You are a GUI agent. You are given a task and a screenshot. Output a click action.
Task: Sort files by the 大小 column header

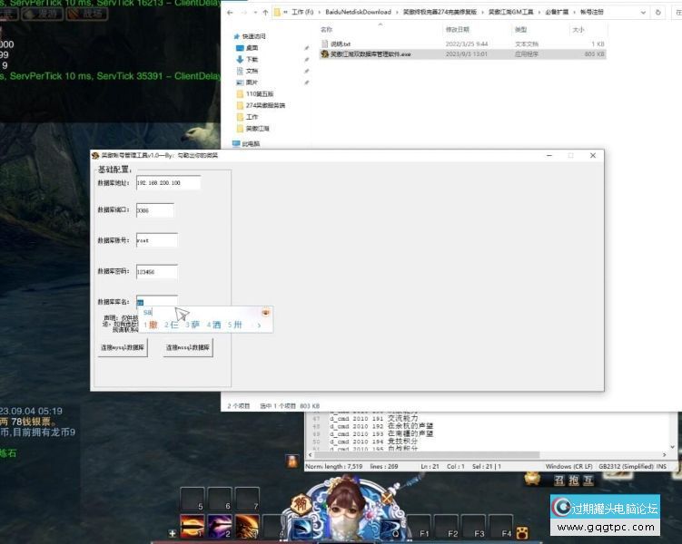[578, 30]
